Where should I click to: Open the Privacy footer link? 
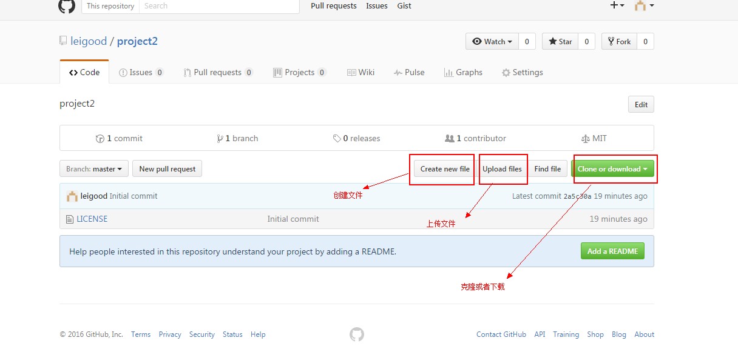170,334
